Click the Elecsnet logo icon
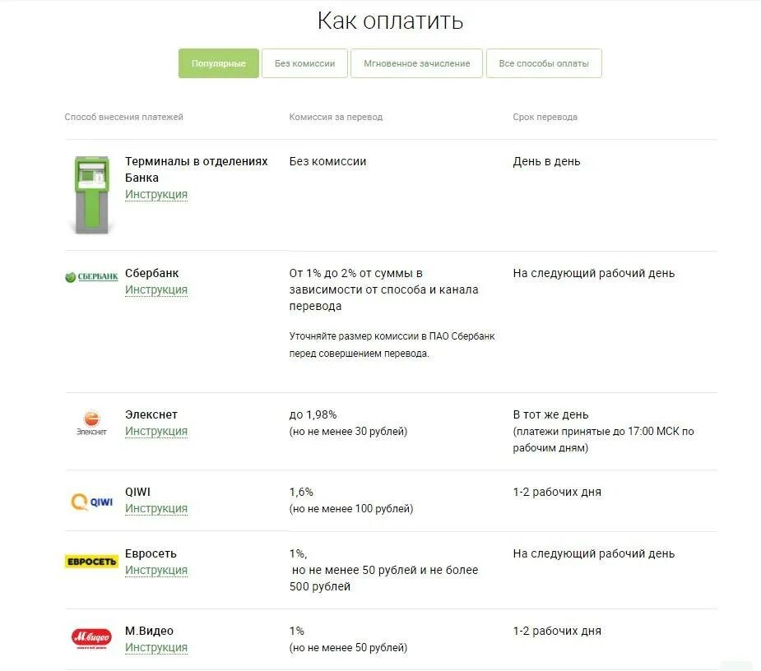761x671 pixels. [x=91, y=423]
